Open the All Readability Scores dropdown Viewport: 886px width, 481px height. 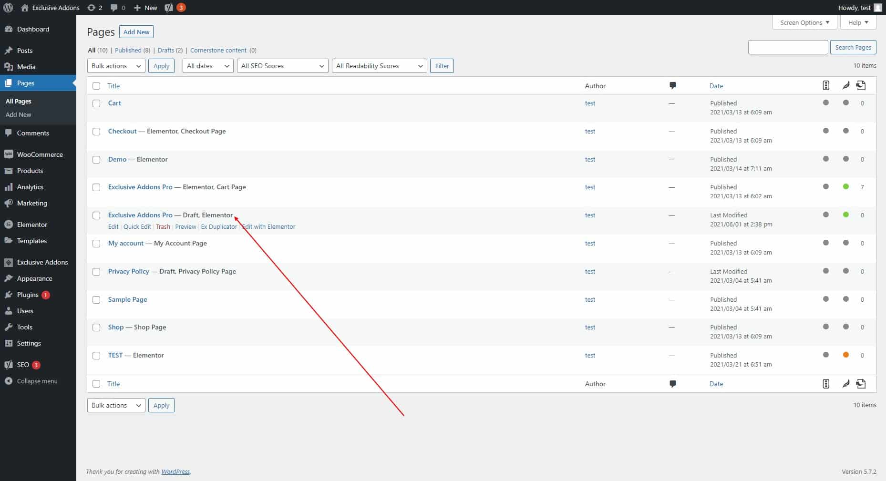380,66
